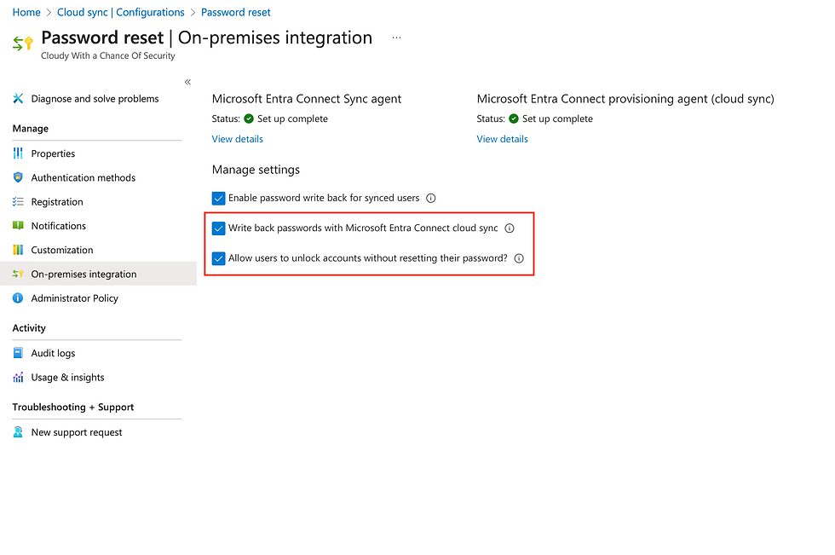835x555 pixels.
Task: Disable unlocking accounts without resetting password
Action: pyautogui.click(x=218, y=257)
